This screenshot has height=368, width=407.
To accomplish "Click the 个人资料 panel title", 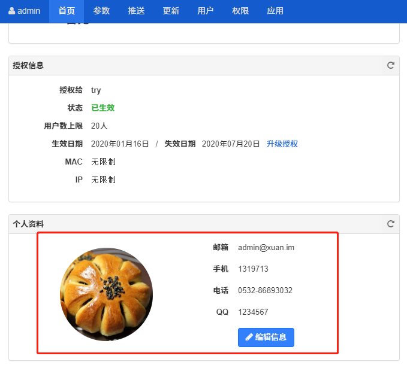I will pos(28,224).
